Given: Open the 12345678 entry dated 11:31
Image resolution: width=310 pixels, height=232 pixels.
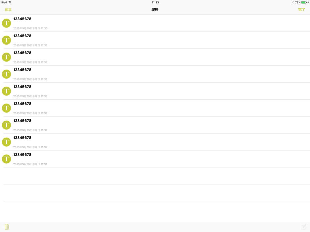Looking at the screenshot, I should tap(155, 159).
